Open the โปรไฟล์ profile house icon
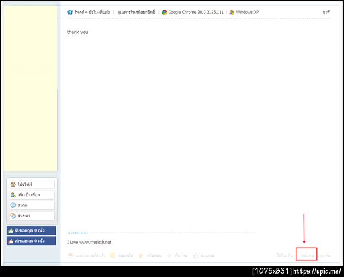The height and width of the screenshot is (277, 344). [x=13, y=184]
